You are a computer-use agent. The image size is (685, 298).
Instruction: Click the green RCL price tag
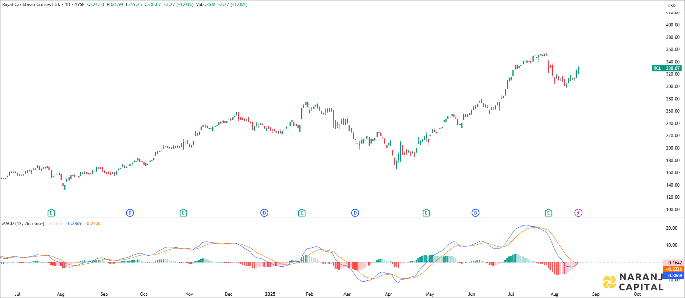[657, 68]
